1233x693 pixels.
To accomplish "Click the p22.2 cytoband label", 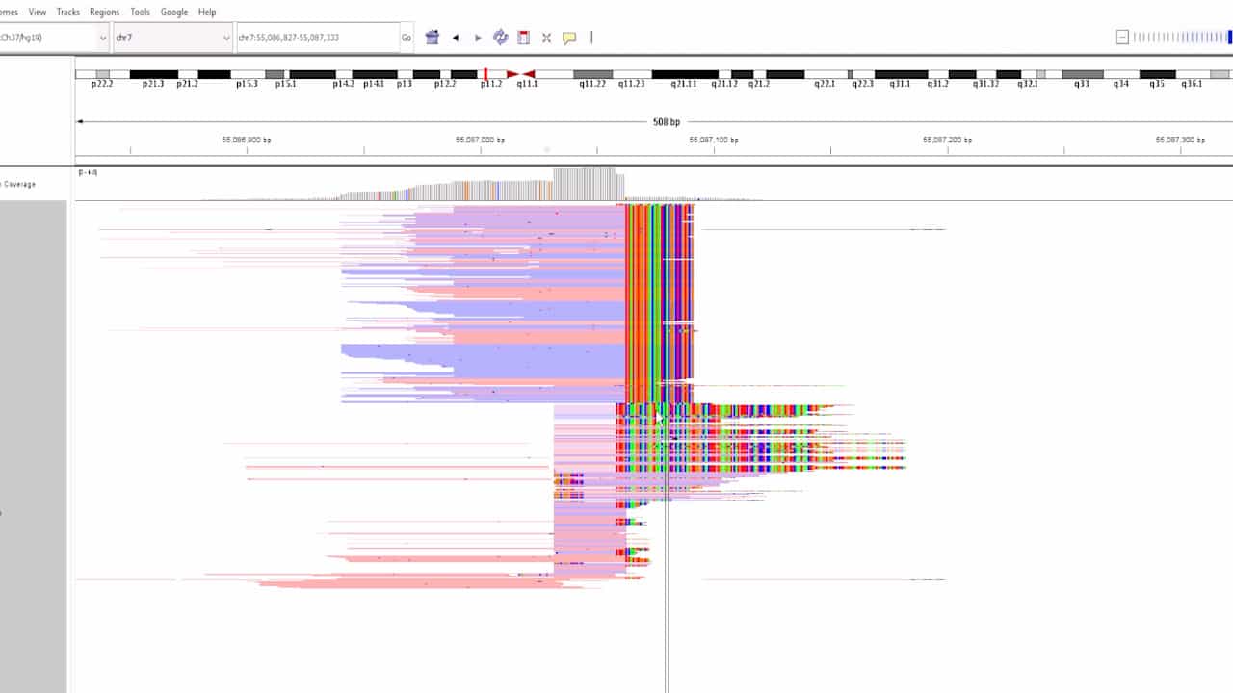I will point(102,84).
